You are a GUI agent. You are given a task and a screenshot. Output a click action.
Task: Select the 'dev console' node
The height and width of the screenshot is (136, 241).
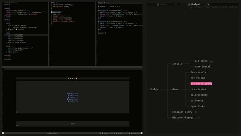coord(198,72)
